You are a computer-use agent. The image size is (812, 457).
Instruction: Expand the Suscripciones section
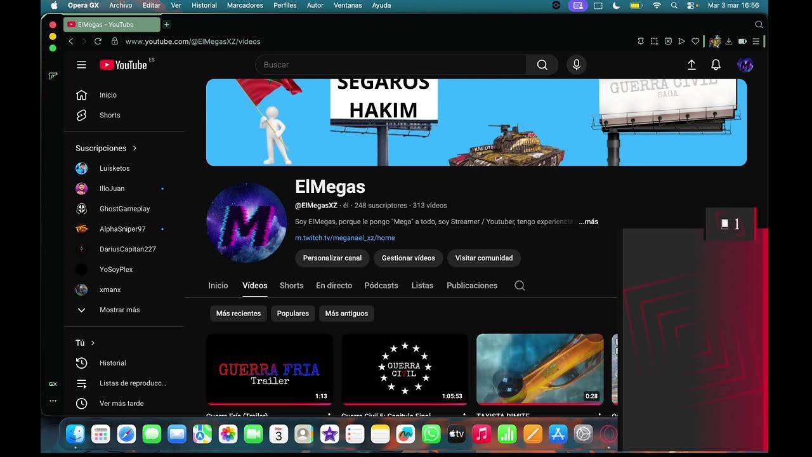click(106, 148)
